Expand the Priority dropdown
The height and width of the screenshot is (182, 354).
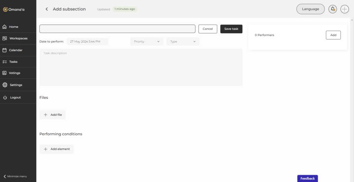tap(147, 41)
